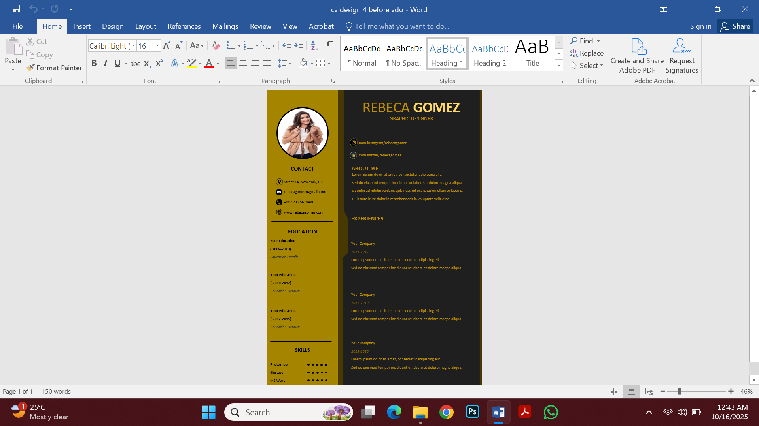Open the Mailings ribbon tab
The width and height of the screenshot is (759, 426).
(225, 26)
